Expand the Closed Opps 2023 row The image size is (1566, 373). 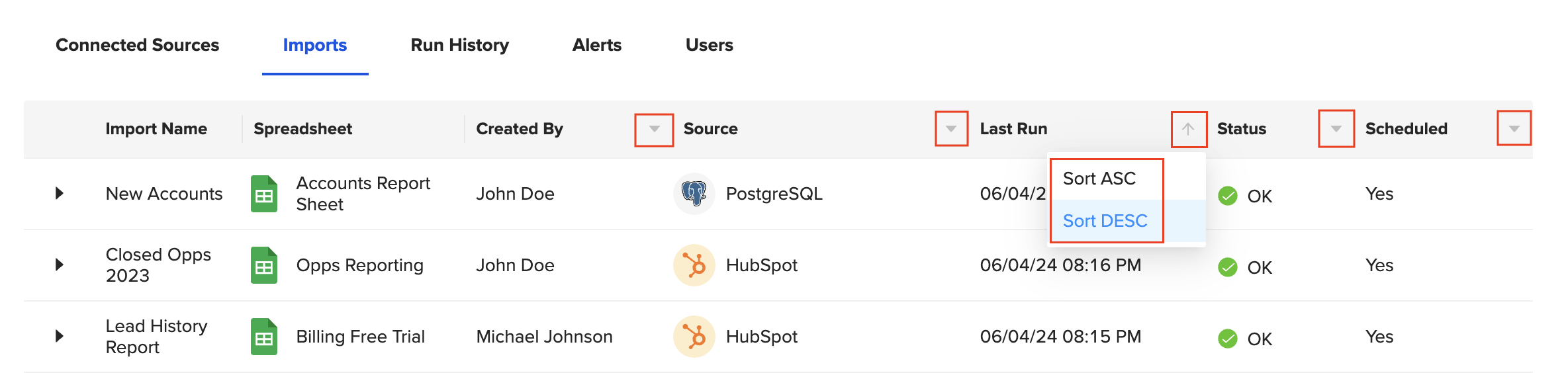click(60, 265)
